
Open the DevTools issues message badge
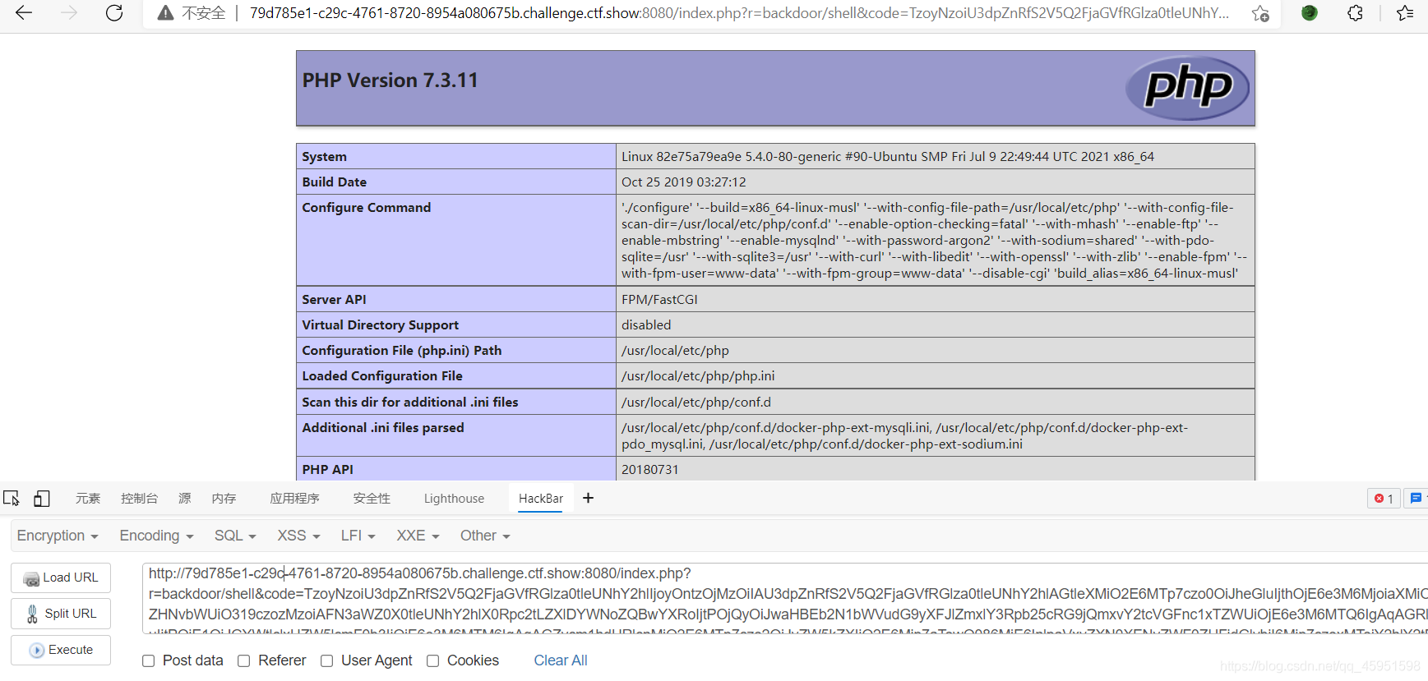1416,499
